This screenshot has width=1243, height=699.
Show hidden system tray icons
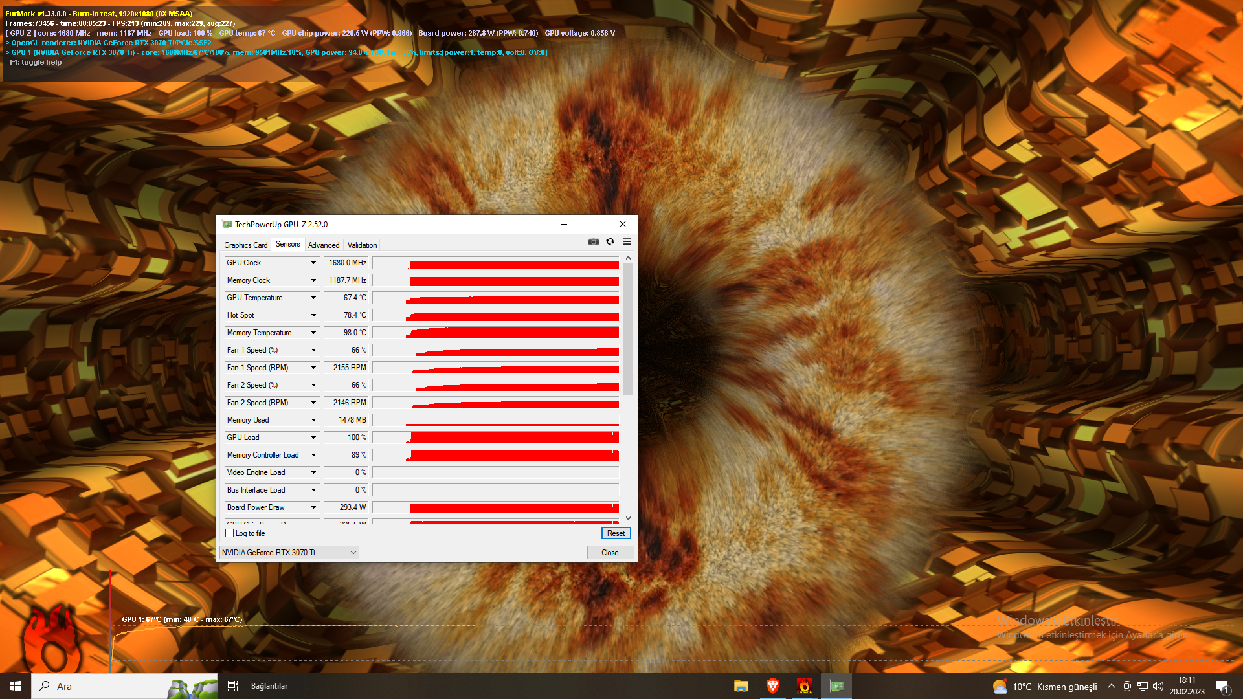(1112, 686)
